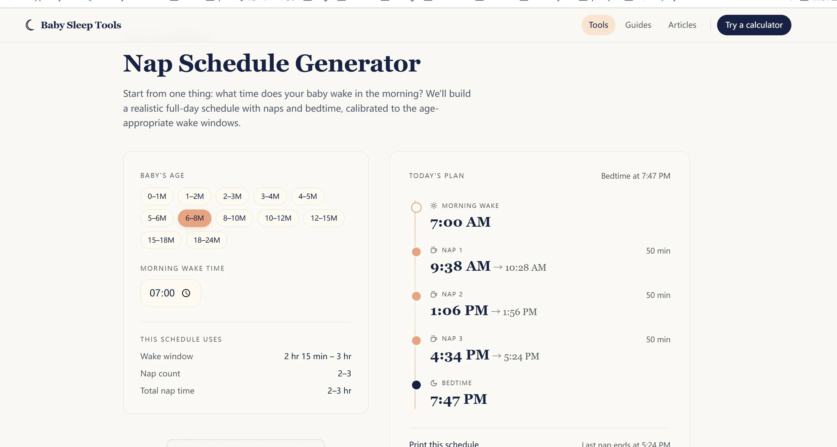This screenshot has width=837, height=447.
Task: Select the 8–10M age option
Action: pos(234,218)
